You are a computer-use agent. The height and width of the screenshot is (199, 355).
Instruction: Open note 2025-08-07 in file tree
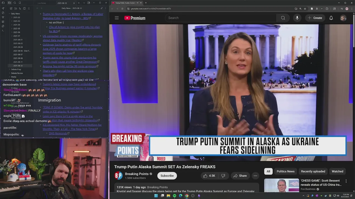click(x=18, y=54)
